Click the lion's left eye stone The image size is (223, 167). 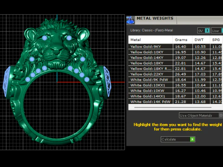(45, 38)
